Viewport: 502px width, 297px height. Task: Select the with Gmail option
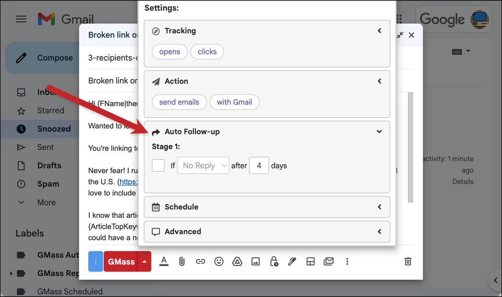[234, 102]
